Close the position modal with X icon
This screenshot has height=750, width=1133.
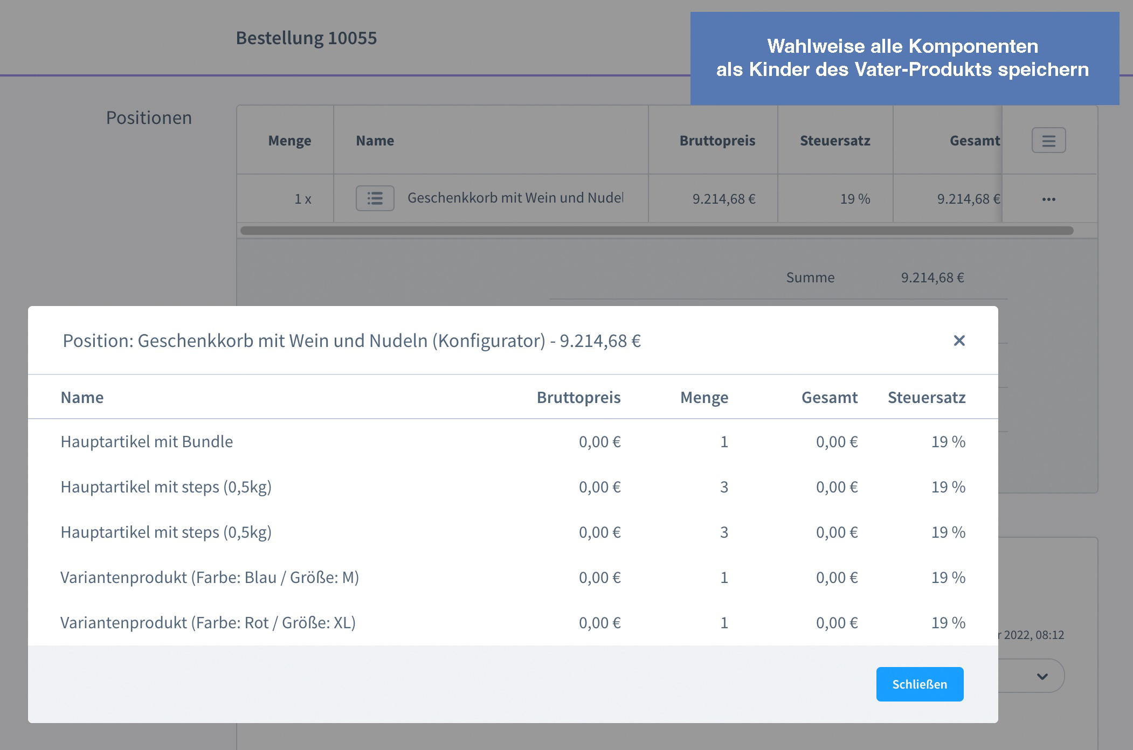pos(959,341)
